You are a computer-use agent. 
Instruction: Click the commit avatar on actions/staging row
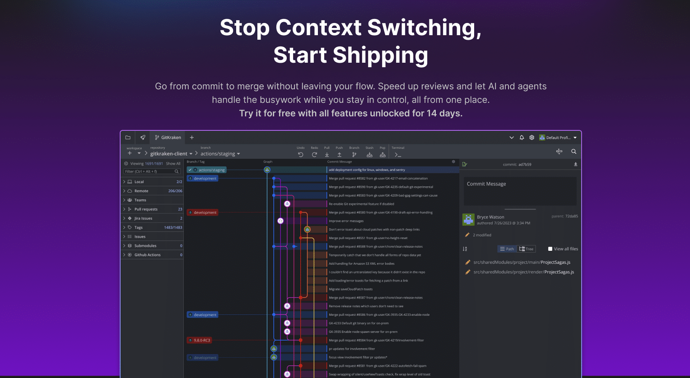(267, 170)
